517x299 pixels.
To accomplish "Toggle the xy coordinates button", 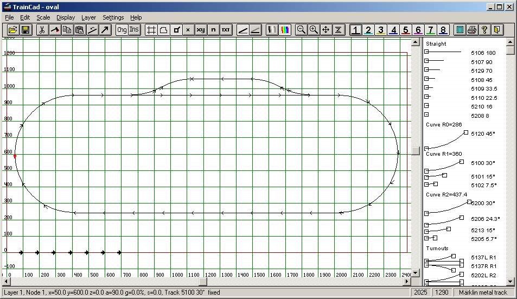I will pyautogui.click(x=201, y=30).
